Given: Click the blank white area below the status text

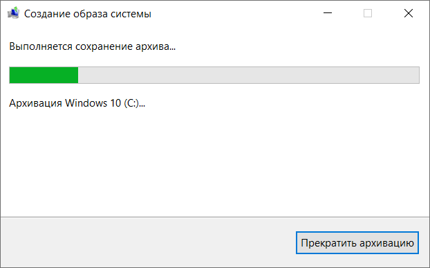Looking at the screenshot, I should click(215, 162).
